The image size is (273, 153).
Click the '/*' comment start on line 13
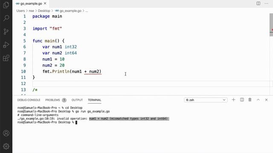[x=35, y=90]
